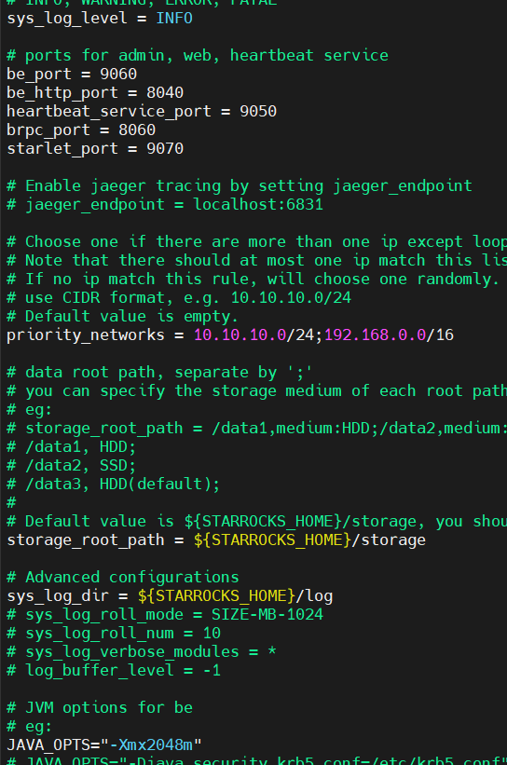Image resolution: width=507 pixels, height=765 pixels.
Task: Click the commented sys_log_roll_num = 10 line
Action: point(114,634)
